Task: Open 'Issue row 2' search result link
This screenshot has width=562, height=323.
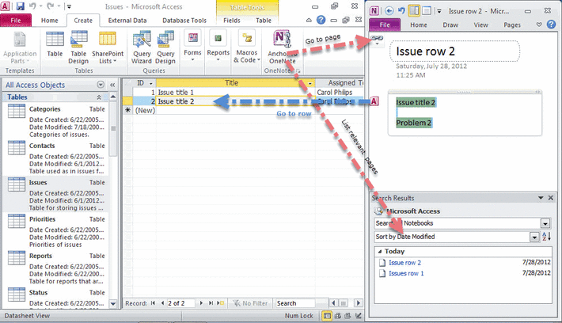Action: point(404,263)
